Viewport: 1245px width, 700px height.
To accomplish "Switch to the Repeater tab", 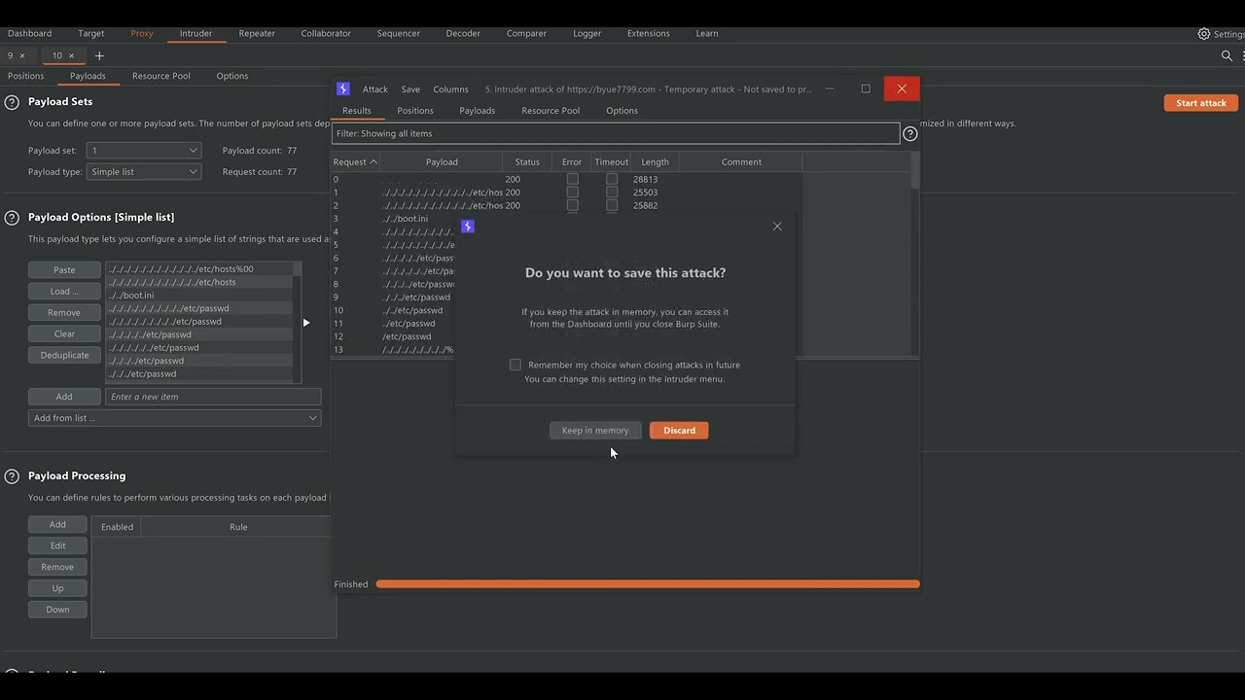I will 257,34.
